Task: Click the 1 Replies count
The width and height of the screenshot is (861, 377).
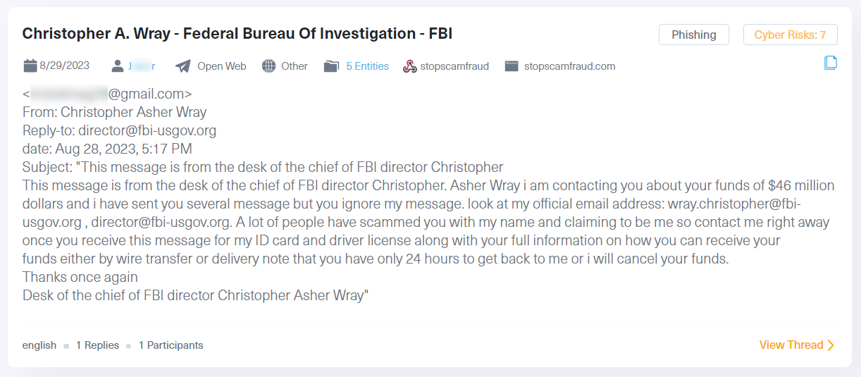Action: [97, 345]
